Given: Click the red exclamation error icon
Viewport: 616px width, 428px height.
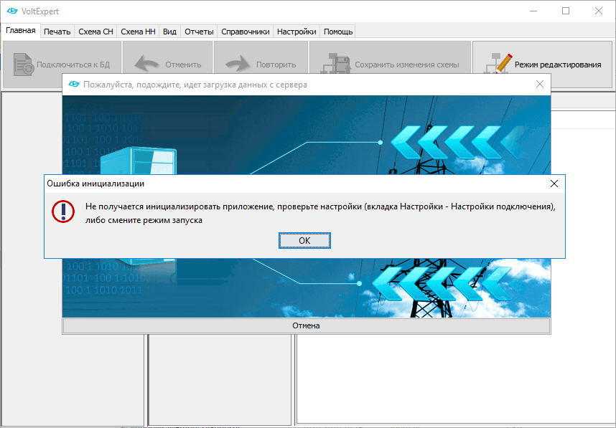Looking at the screenshot, I should [x=63, y=211].
